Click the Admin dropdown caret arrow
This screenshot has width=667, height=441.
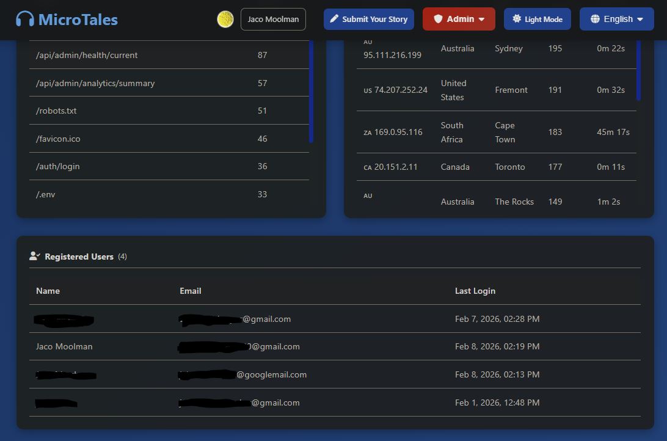(482, 20)
